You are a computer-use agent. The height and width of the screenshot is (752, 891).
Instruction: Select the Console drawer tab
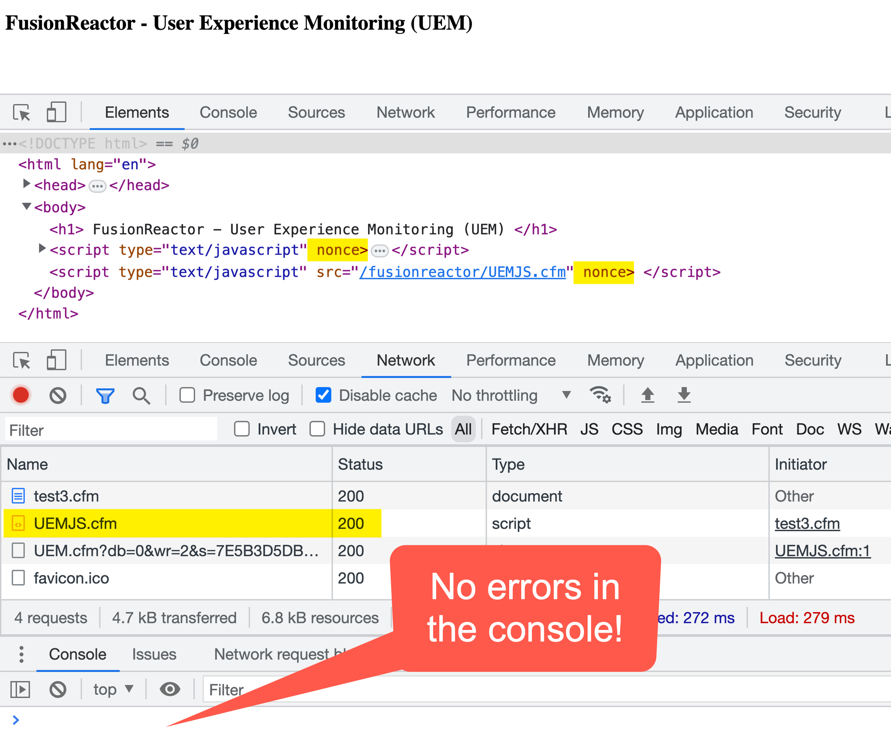click(78, 654)
